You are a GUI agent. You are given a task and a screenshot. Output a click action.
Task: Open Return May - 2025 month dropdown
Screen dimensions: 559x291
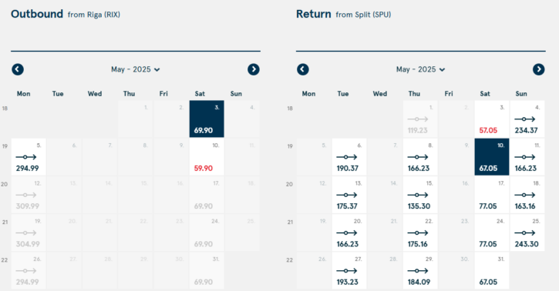[x=421, y=69]
